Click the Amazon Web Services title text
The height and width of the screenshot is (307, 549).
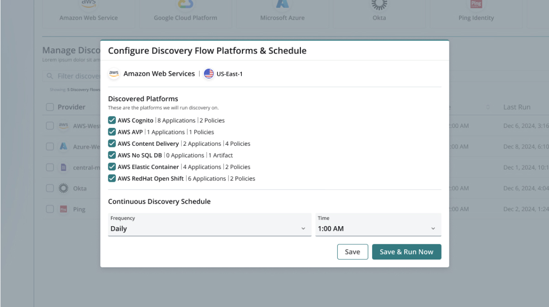[159, 74]
